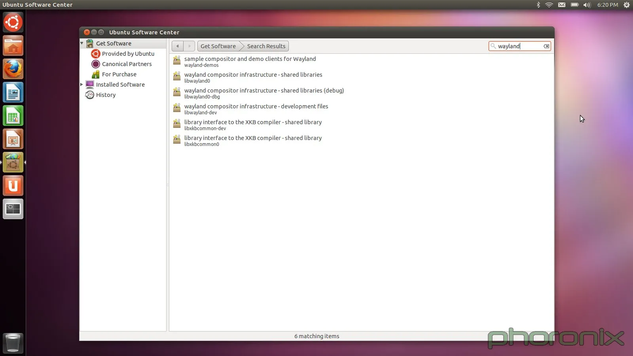Screen dimensions: 633x356
Task: Click the package icon beside libwayland-dev
Action: (177, 108)
